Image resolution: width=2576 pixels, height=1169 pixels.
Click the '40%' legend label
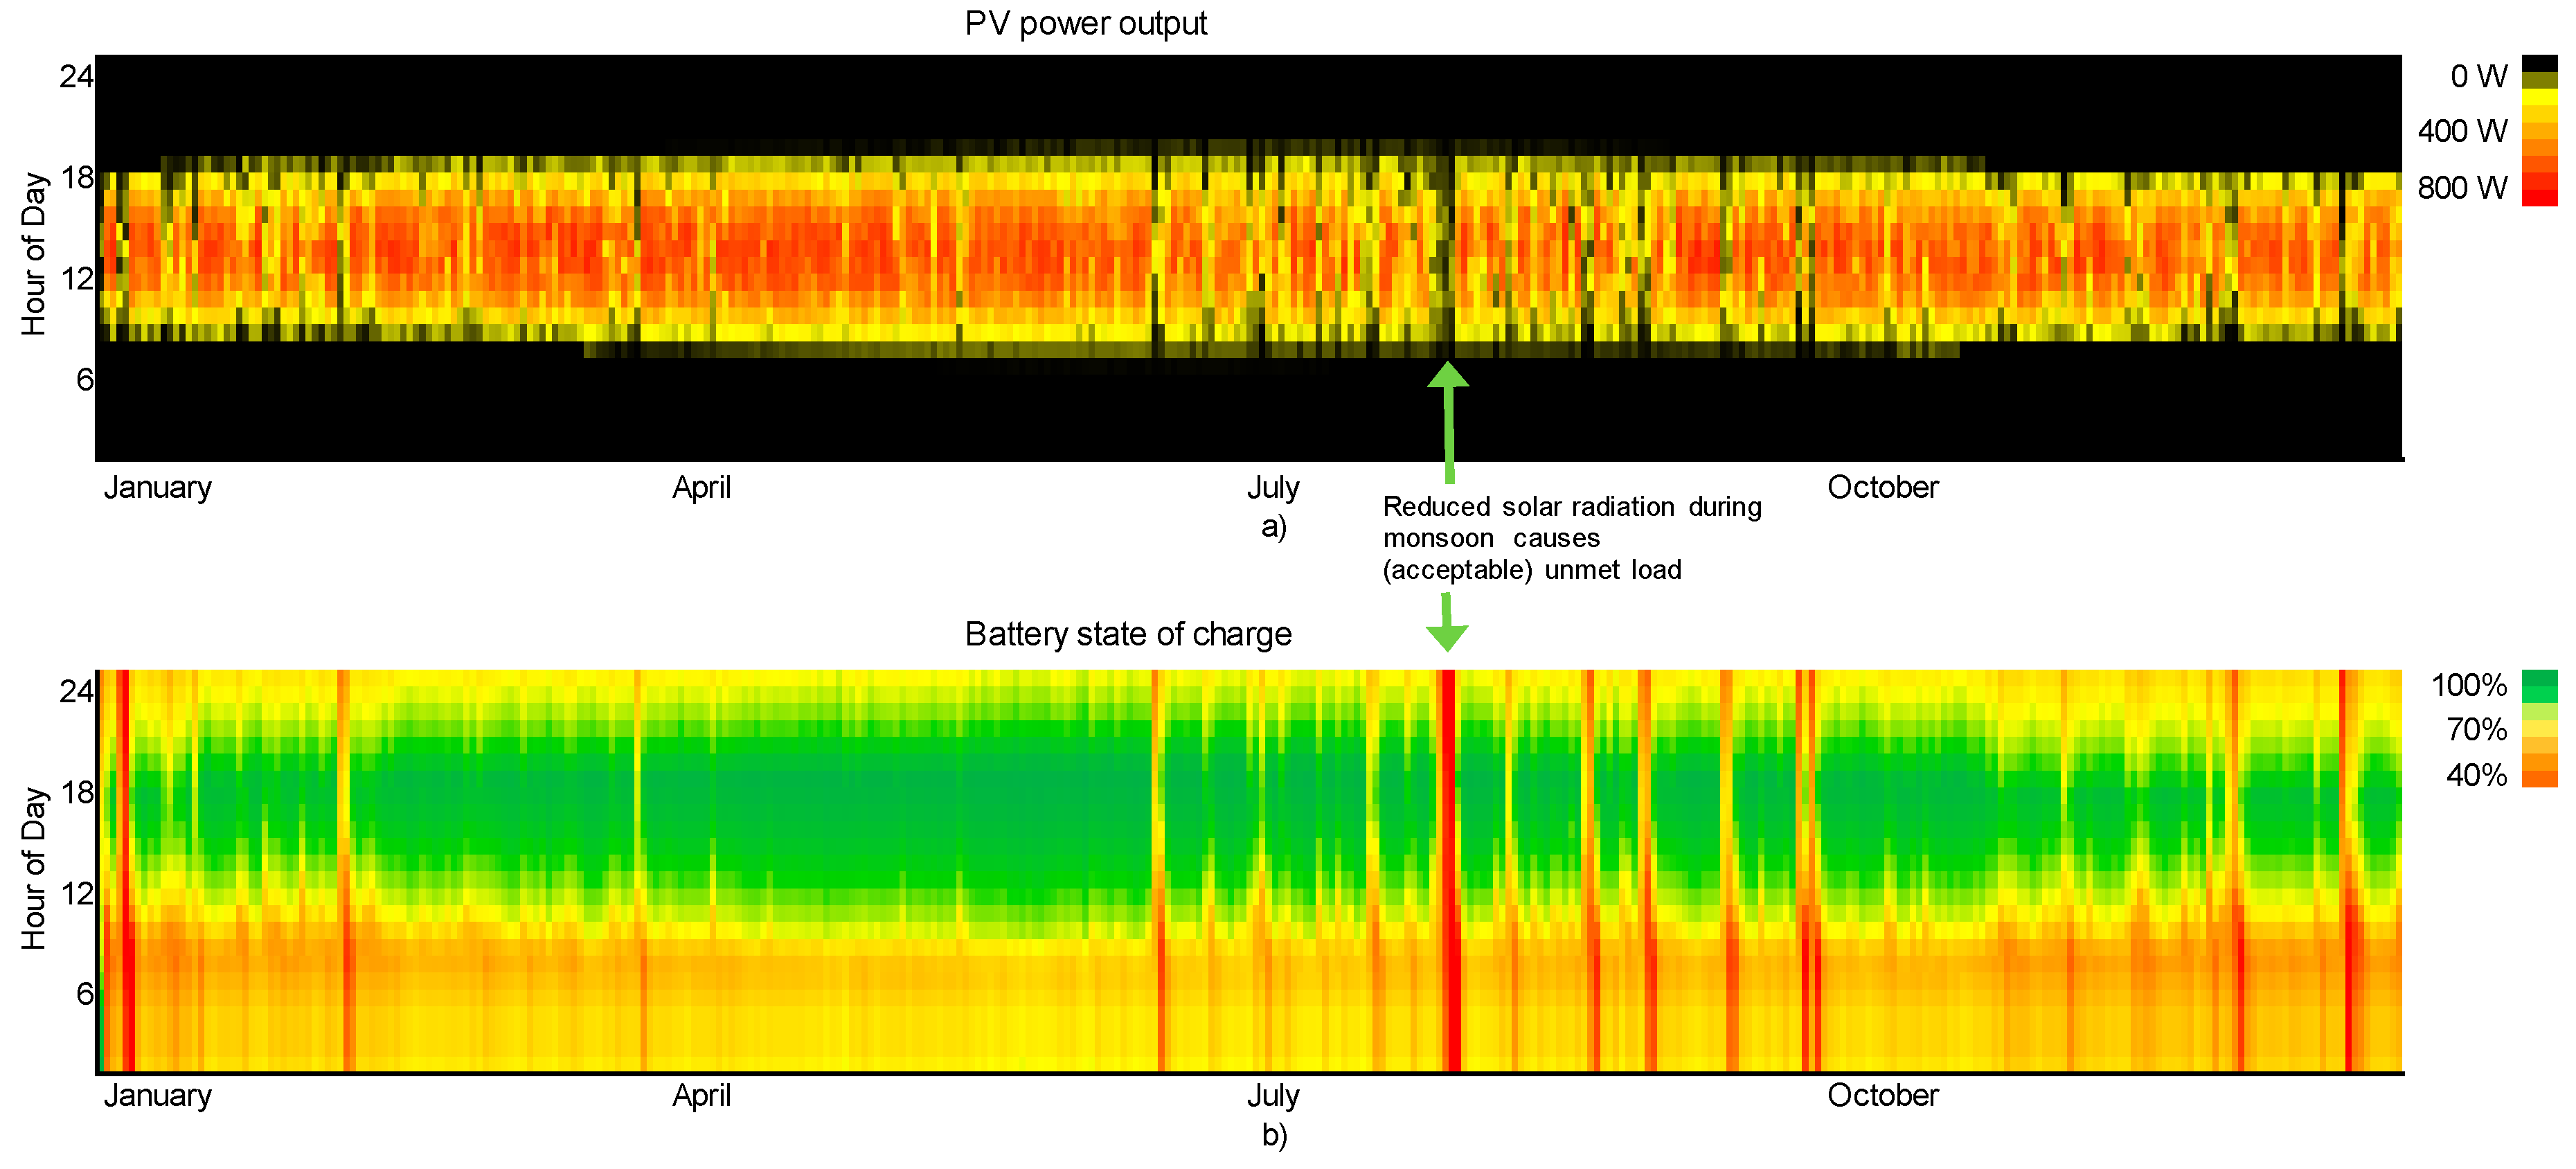(2476, 775)
